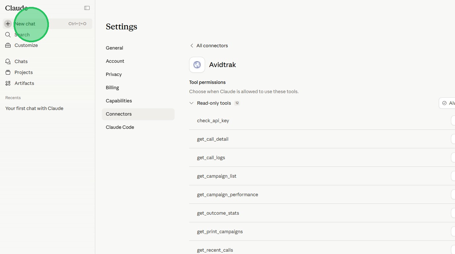Collapse the sidebar with the panel icon

(87, 8)
